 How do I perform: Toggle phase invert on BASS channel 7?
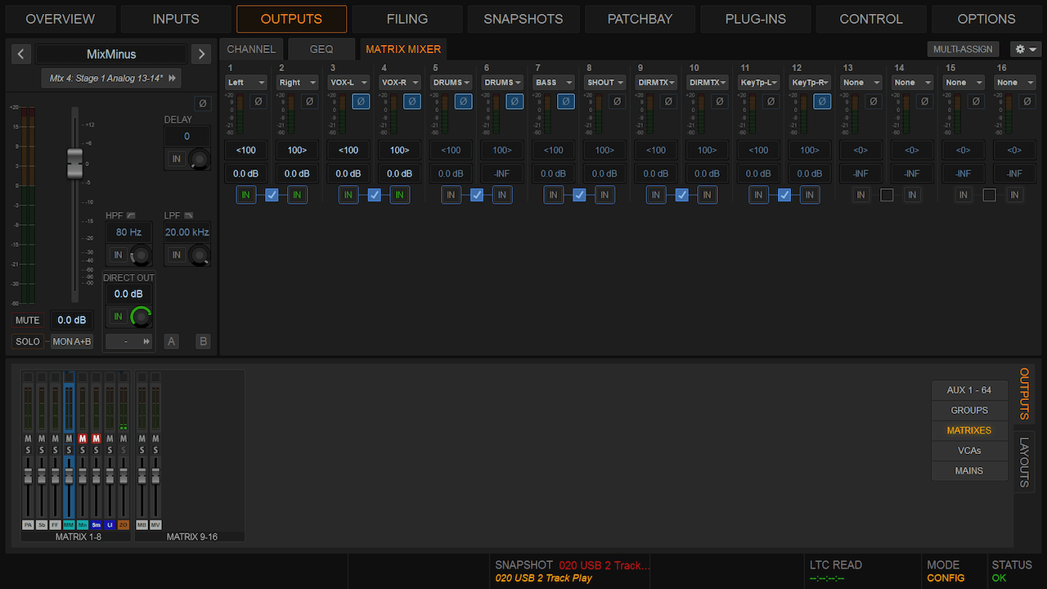click(565, 101)
